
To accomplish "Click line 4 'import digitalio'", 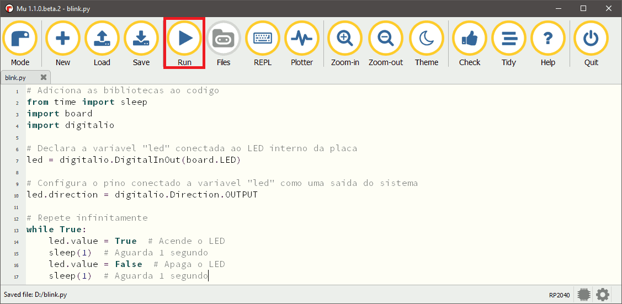I will coord(71,125).
